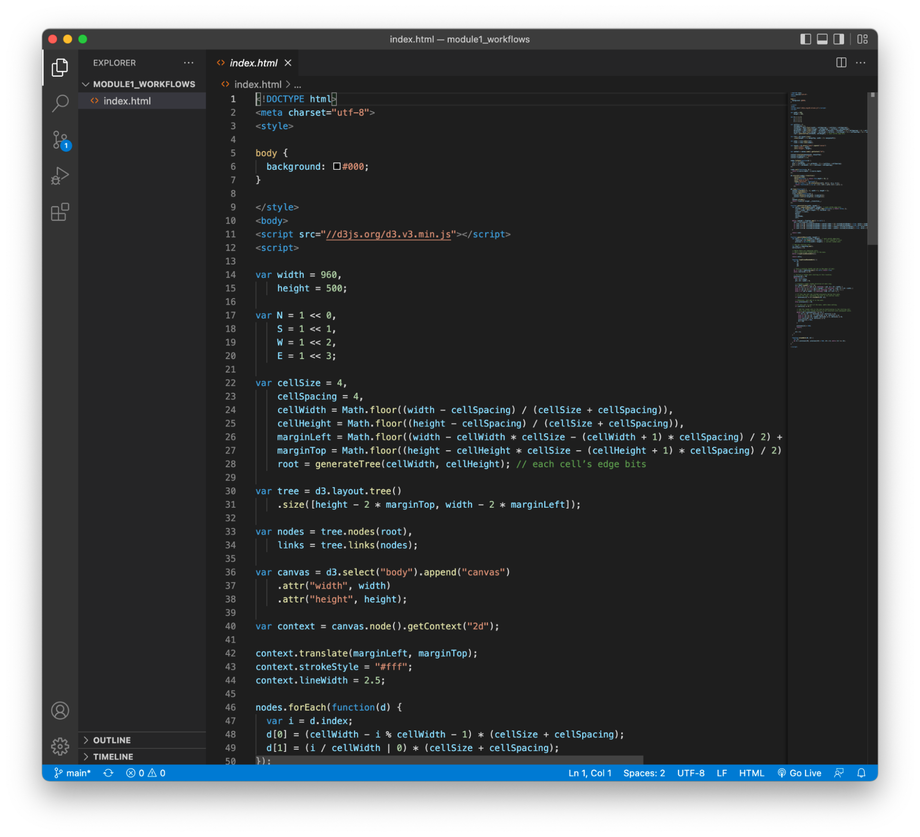Toggle the primary side bar
The width and height of the screenshot is (920, 837).
coord(805,39)
